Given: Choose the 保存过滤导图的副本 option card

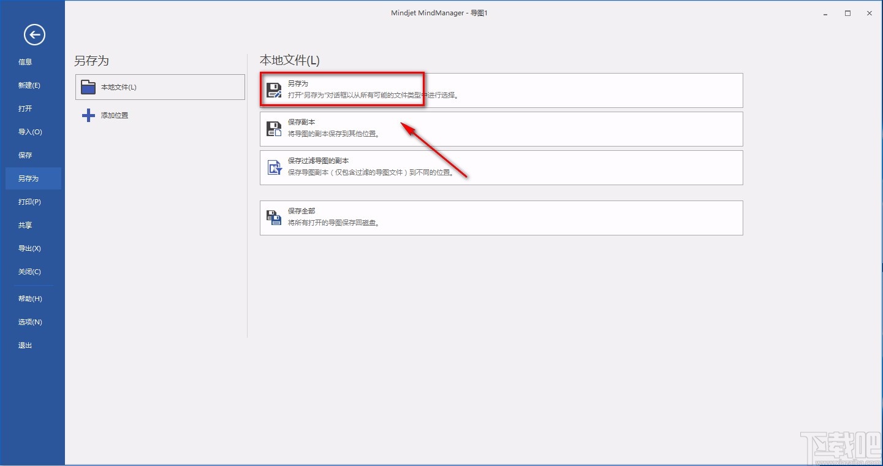Looking at the screenshot, I should tap(501, 167).
